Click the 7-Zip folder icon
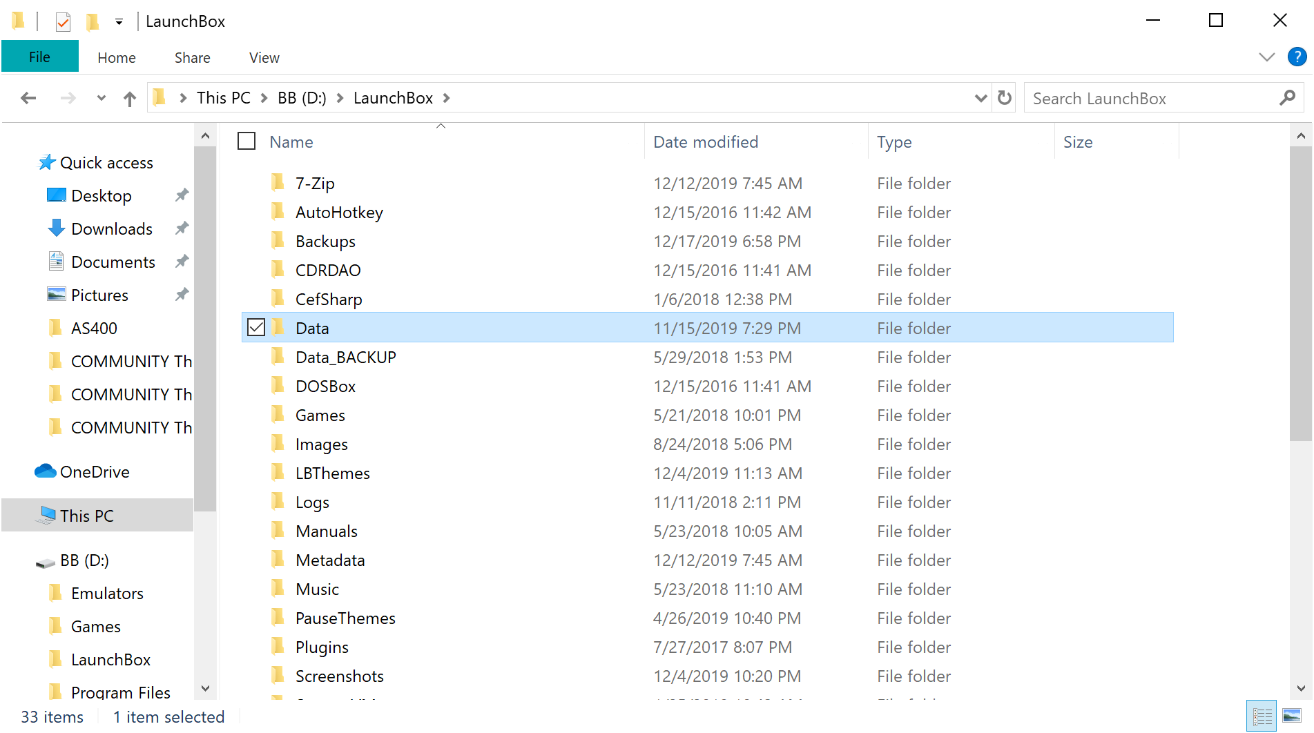This screenshot has width=1314, height=733. [278, 183]
